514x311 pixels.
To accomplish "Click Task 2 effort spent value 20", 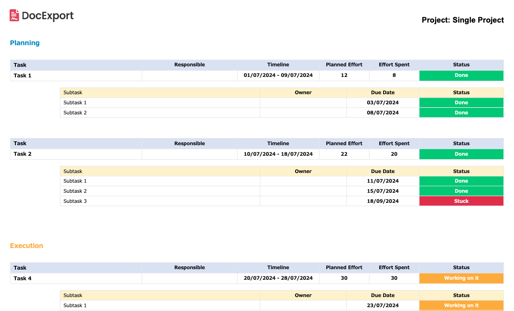I will point(394,154).
